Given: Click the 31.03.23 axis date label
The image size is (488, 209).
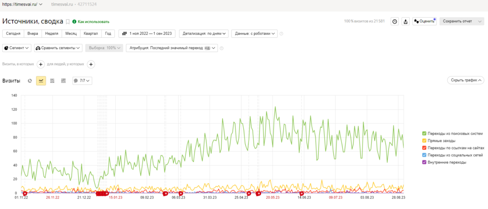Looking at the screenshot, I should (x=210, y=198).
